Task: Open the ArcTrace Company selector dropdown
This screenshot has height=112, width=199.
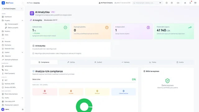Action: (x=12, y=9)
